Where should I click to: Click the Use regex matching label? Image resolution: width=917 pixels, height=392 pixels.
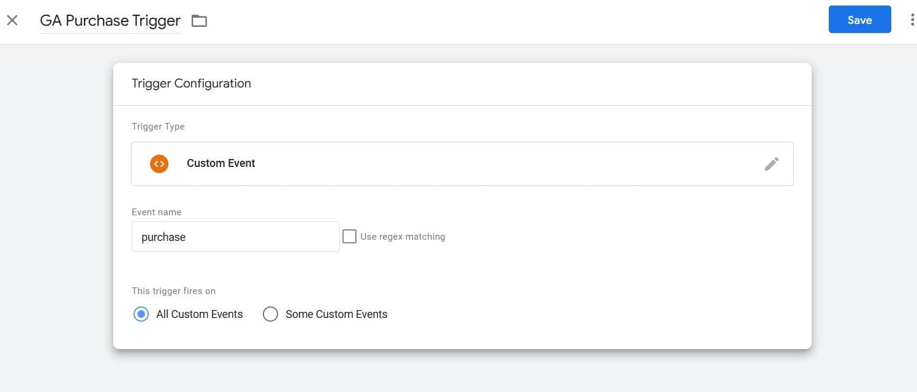pyautogui.click(x=402, y=236)
